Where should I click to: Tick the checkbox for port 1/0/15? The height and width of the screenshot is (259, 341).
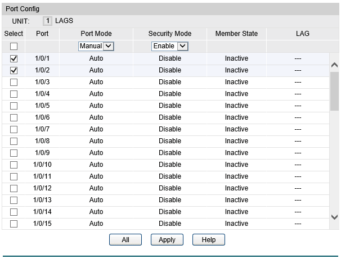tap(14, 224)
